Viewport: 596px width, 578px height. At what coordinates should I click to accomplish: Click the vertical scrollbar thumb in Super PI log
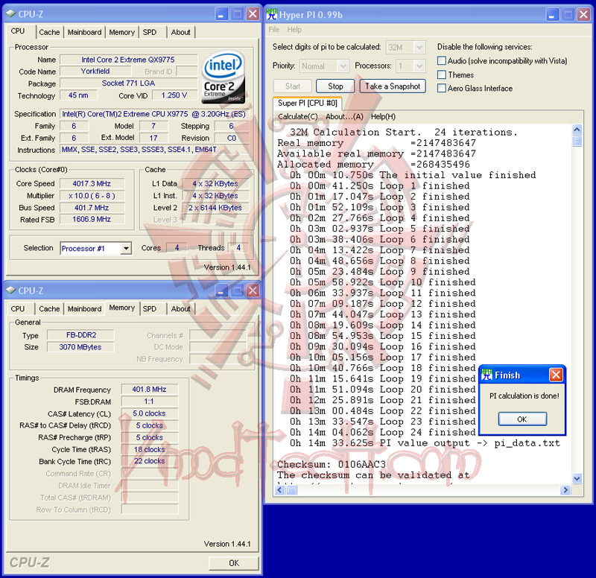(x=577, y=141)
